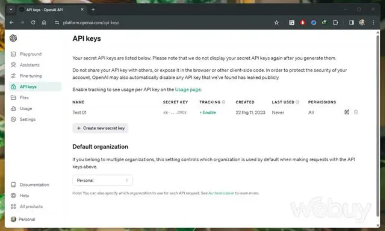Open the tab search dropdown arrow
Viewport: 385px width, 231px height.
(x=11, y=9)
